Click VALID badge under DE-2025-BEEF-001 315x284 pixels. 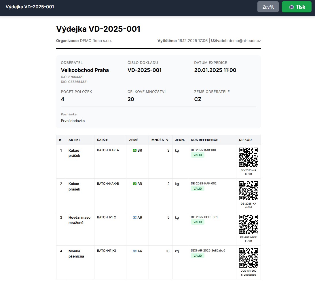[x=198, y=222]
